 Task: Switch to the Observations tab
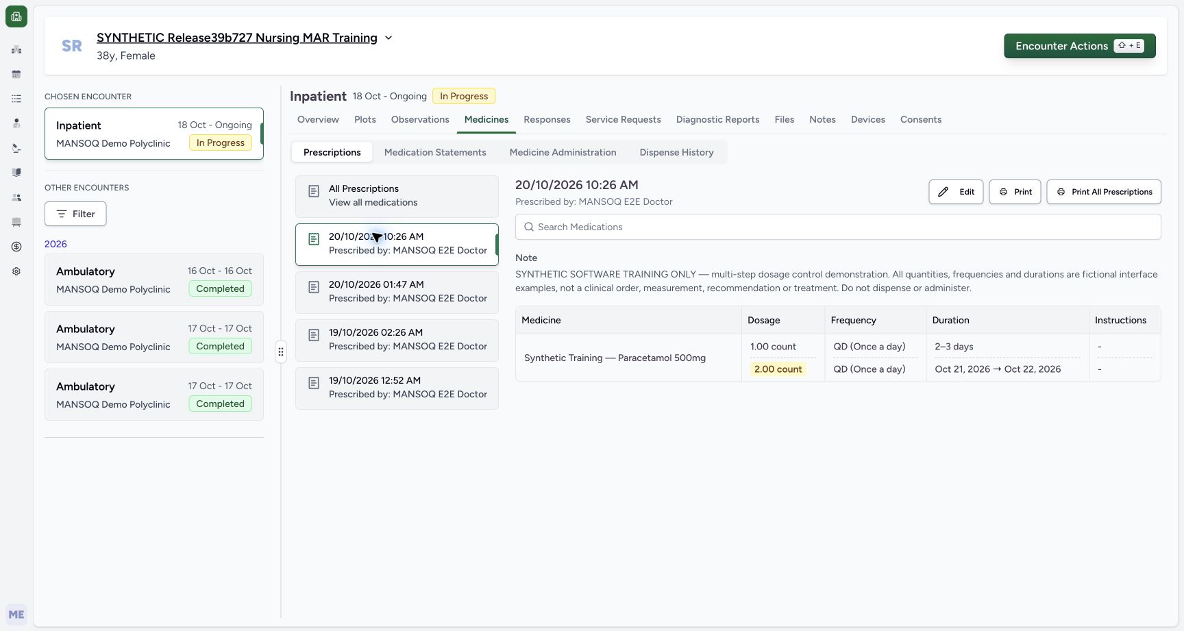click(420, 119)
